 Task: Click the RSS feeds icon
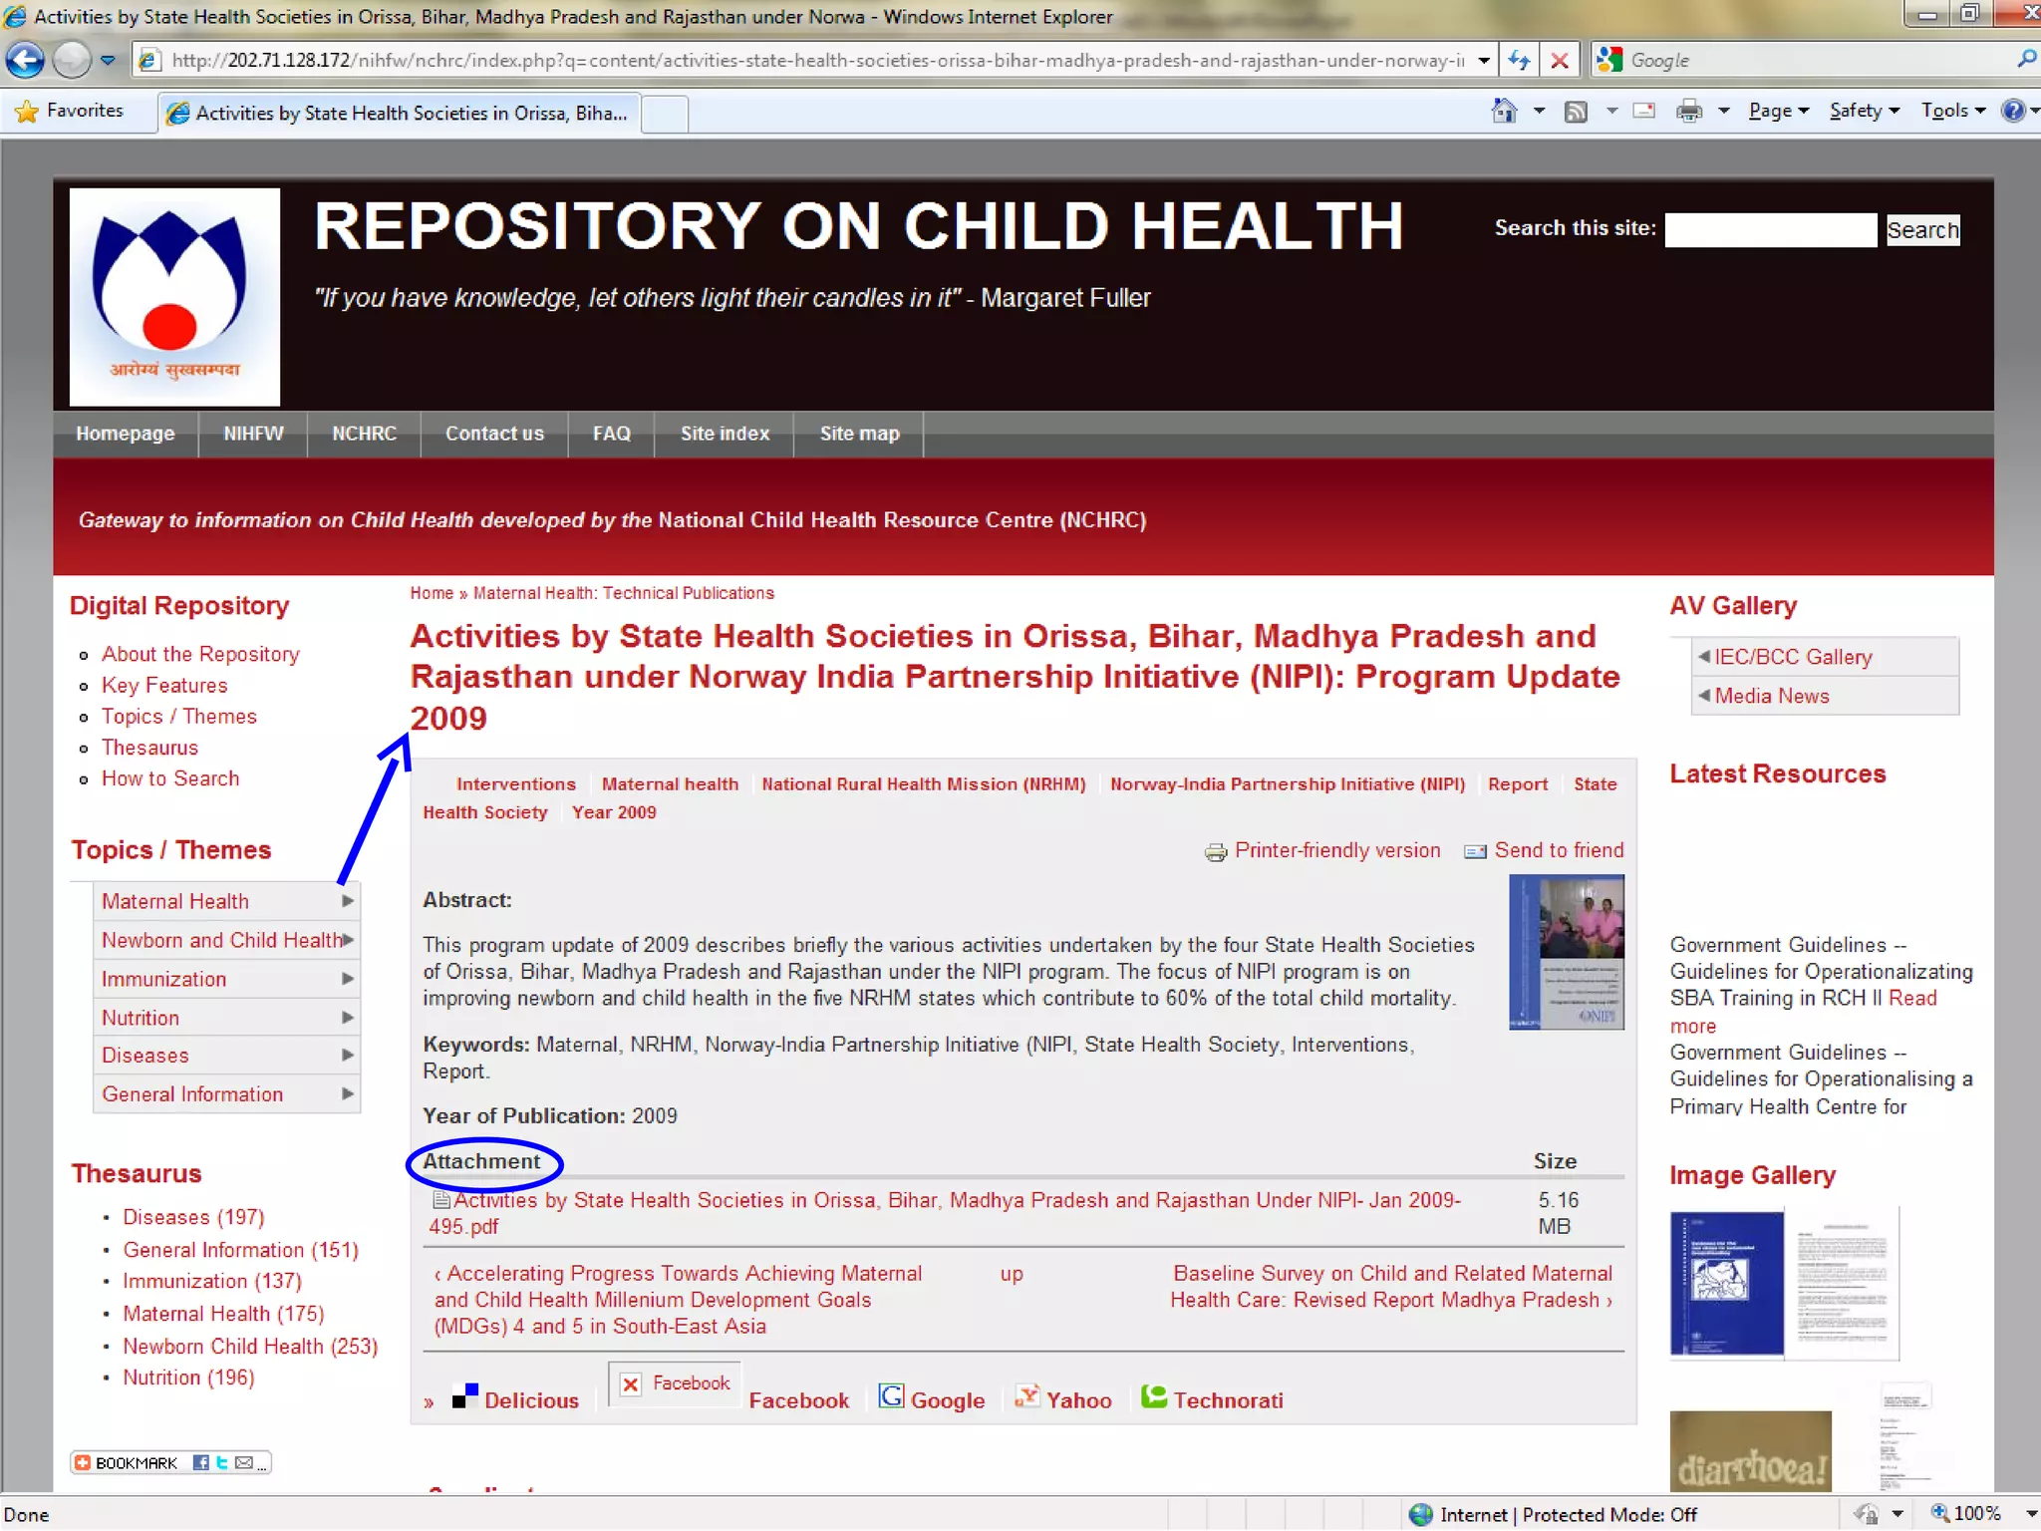[1576, 111]
